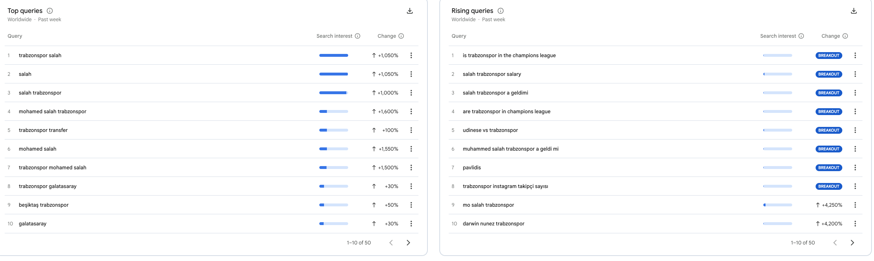Open Change info icon in Top queries
874x261 pixels.
(401, 36)
